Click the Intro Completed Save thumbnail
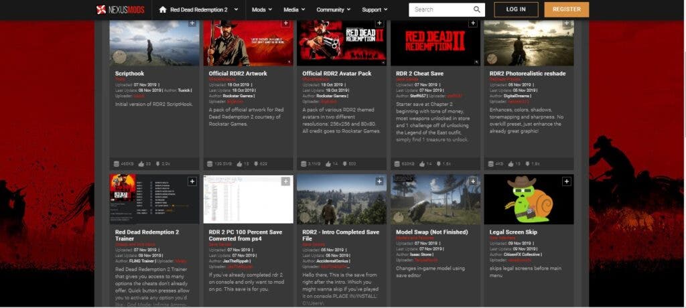This screenshot has height=308, width=686. 342,199
